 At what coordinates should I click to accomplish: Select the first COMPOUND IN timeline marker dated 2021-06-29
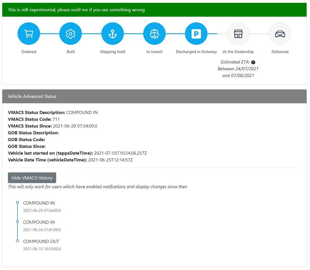point(18,203)
